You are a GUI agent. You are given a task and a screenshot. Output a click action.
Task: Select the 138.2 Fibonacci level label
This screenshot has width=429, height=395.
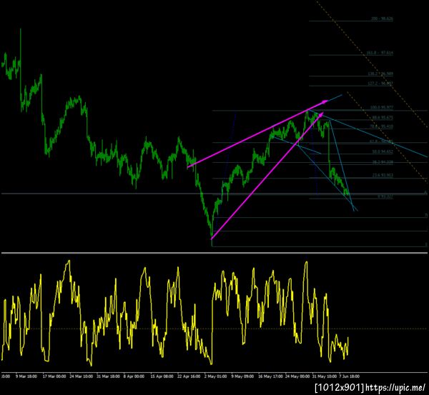(380, 74)
